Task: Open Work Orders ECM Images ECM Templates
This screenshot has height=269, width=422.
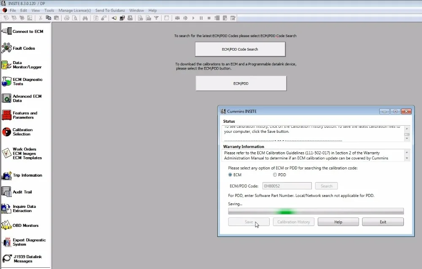Action: click(22, 153)
